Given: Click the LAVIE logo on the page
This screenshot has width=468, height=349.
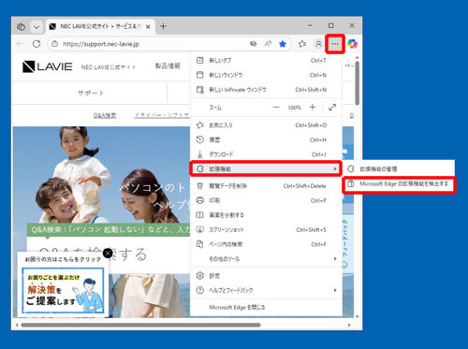Looking at the screenshot, I should [48, 66].
